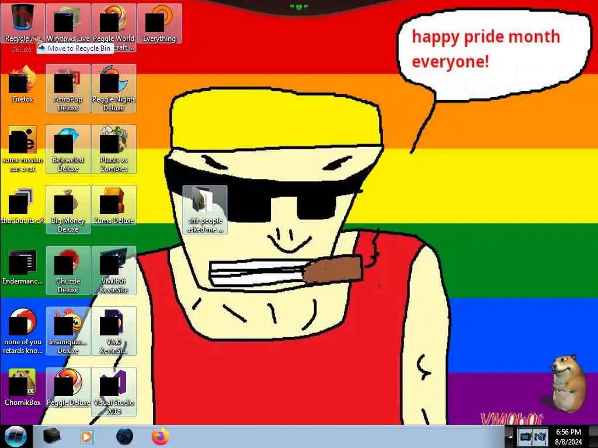Click the second camera tray icon
Viewport: 598px width, 448px height.
[540, 437]
